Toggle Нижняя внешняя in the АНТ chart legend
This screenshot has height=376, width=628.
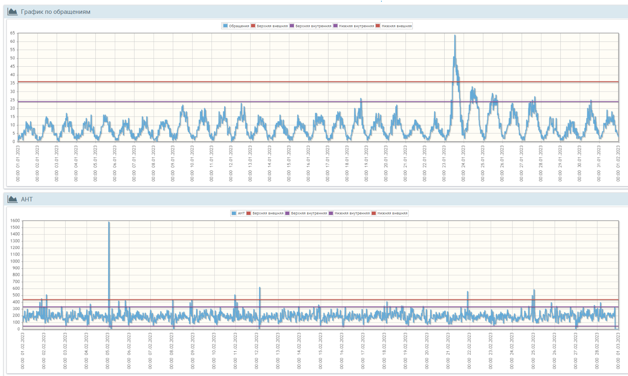coord(389,213)
